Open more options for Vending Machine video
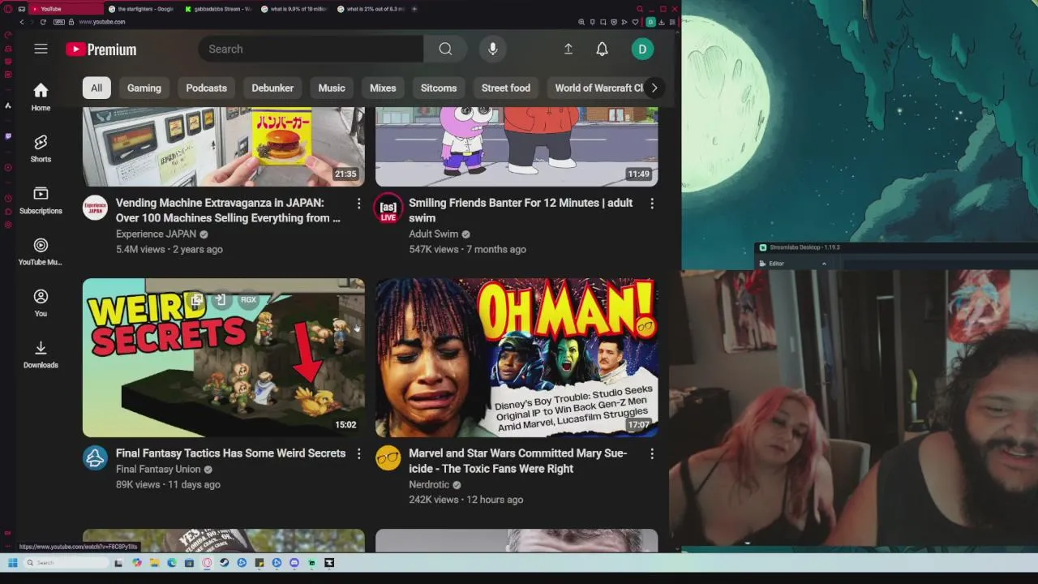This screenshot has width=1038, height=584. tap(358, 204)
